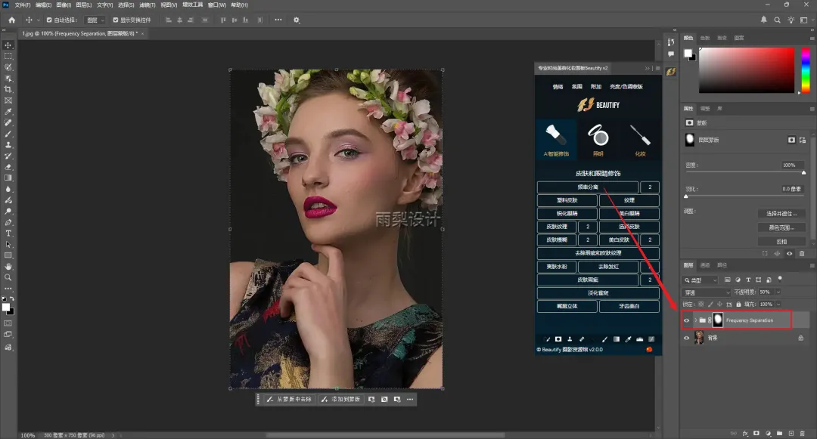Click in the red color picker field
The height and width of the screenshot is (439, 817).
746,70
